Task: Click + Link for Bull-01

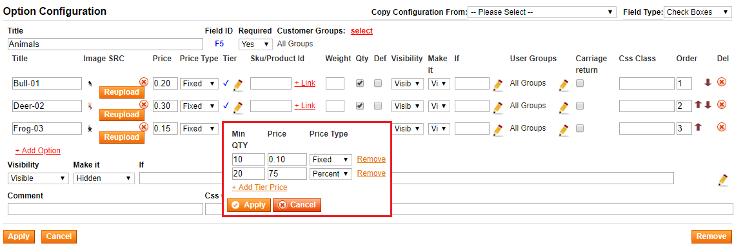Action: pyautogui.click(x=304, y=83)
